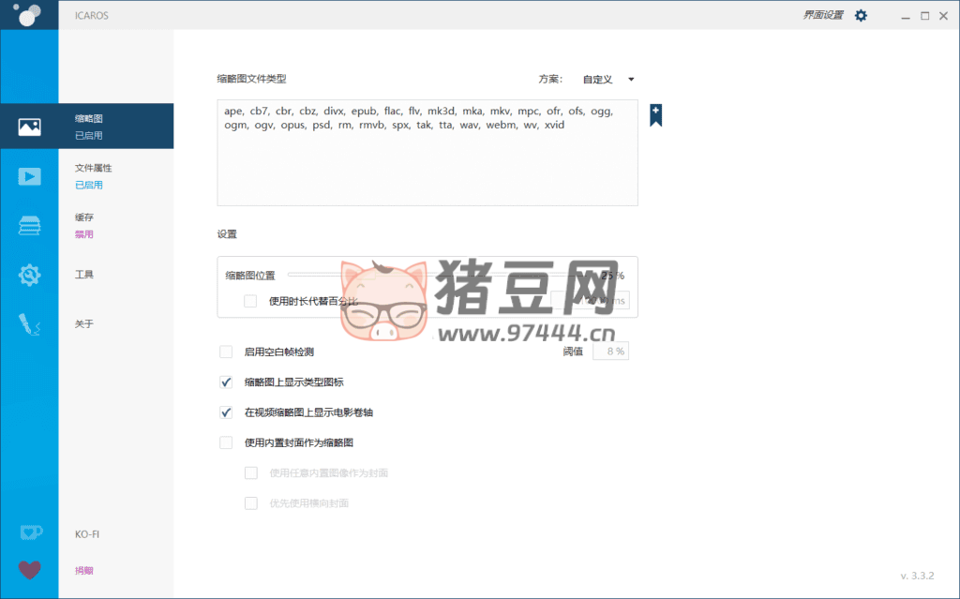Enable the 启用空白帧检测 checkbox
The width and height of the screenshot is (960, 599).
pos(226,352)
